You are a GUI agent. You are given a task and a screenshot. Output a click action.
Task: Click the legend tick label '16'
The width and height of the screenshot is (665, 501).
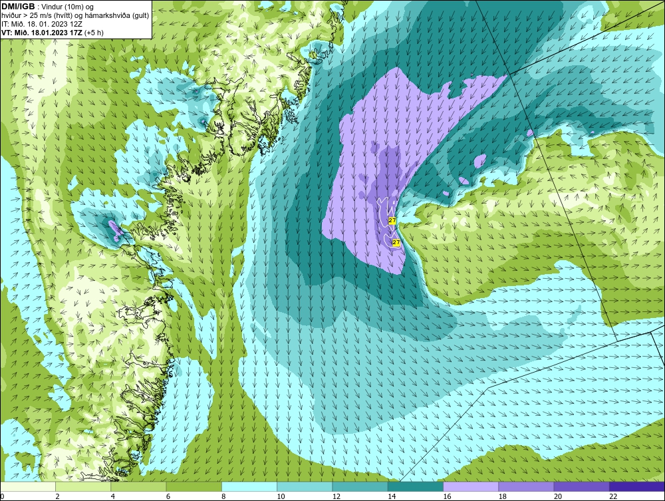pos(447,497)
